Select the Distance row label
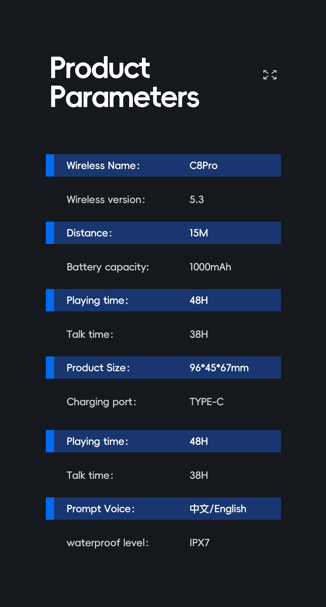Screen dimensions: 326x607 tap(89, 233)
